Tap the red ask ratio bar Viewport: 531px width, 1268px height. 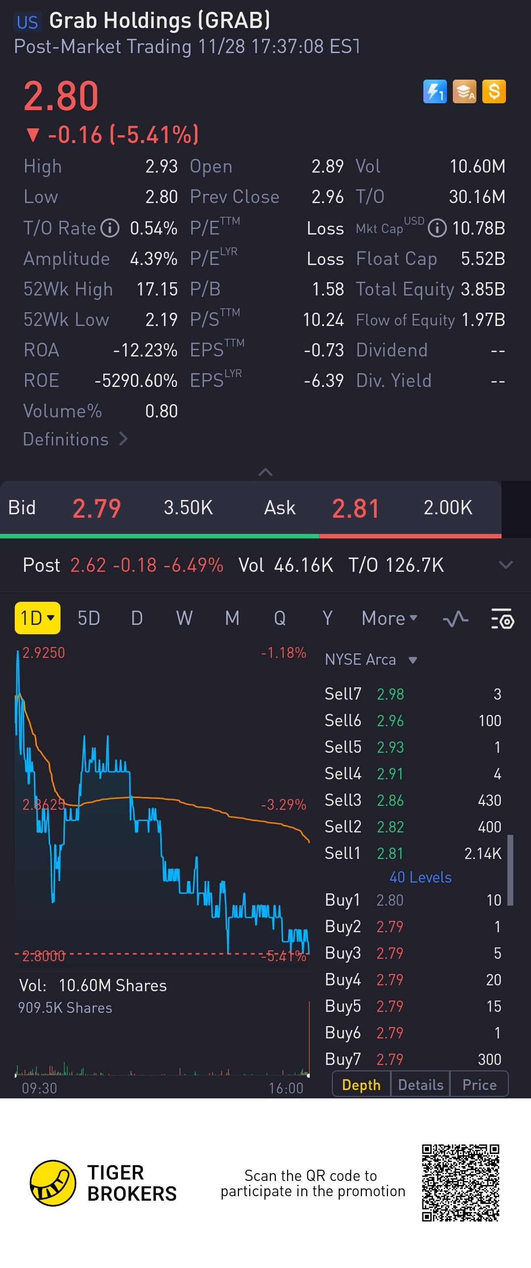click(411, 536)
